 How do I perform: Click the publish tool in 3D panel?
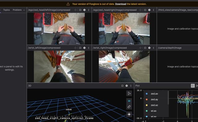[x=129, y=114]
